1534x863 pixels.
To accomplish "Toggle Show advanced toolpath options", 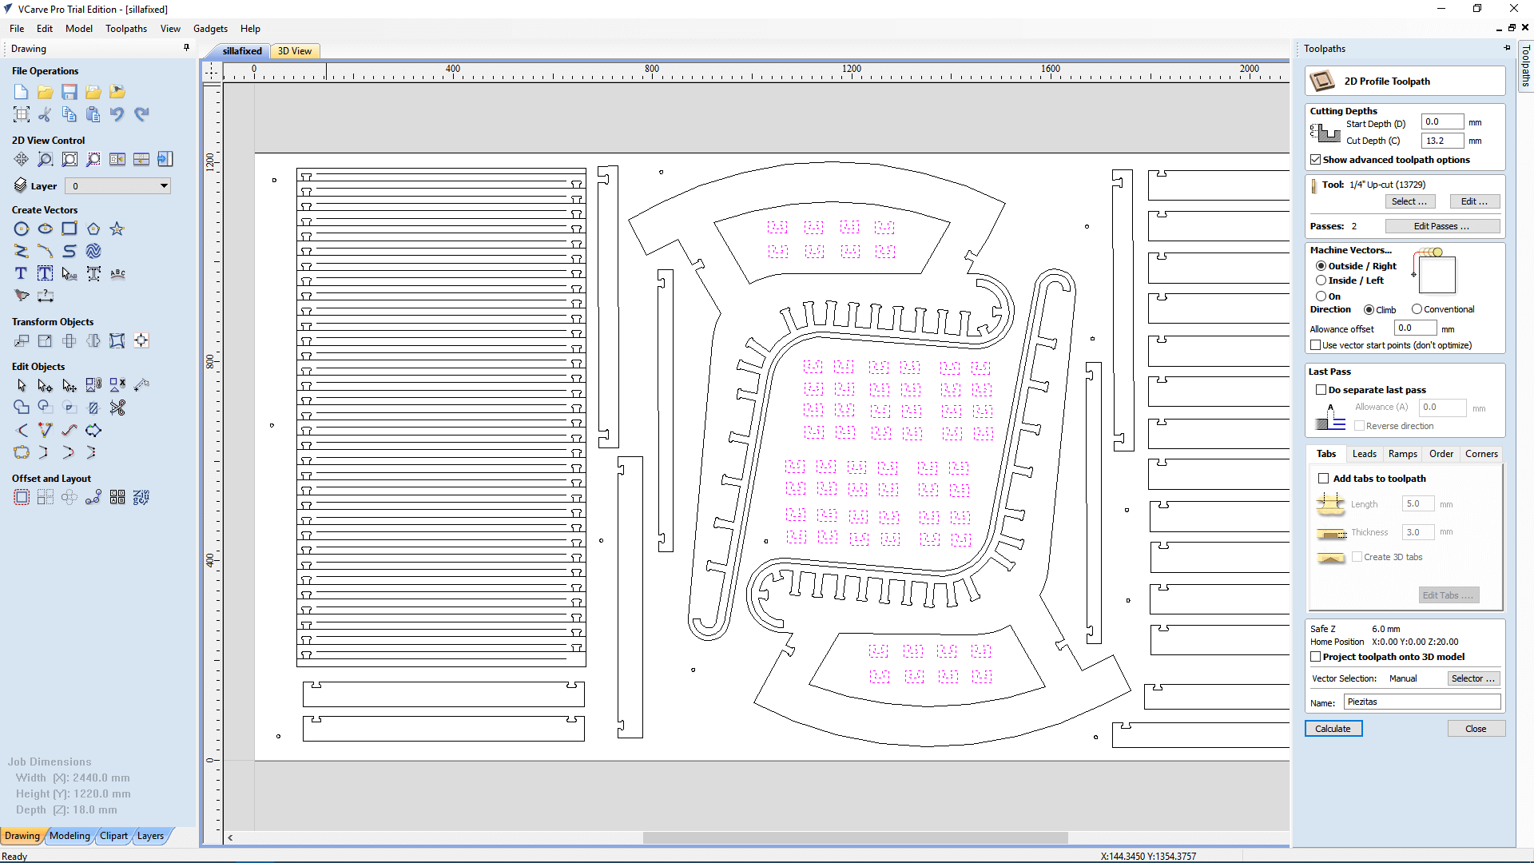I will tap(1315, 160).
